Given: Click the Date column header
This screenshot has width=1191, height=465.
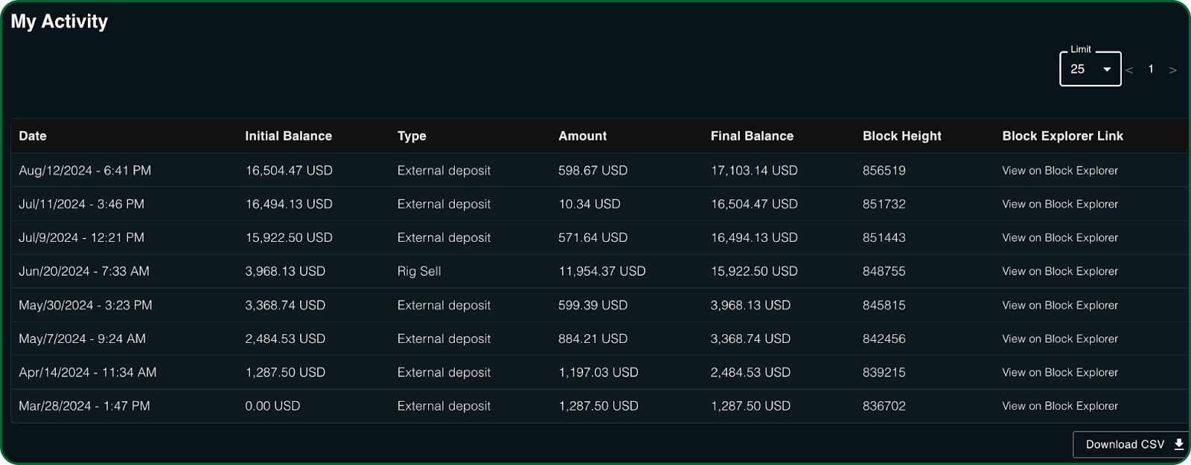Looking at the screenshot, I should (x=33, y=136).
